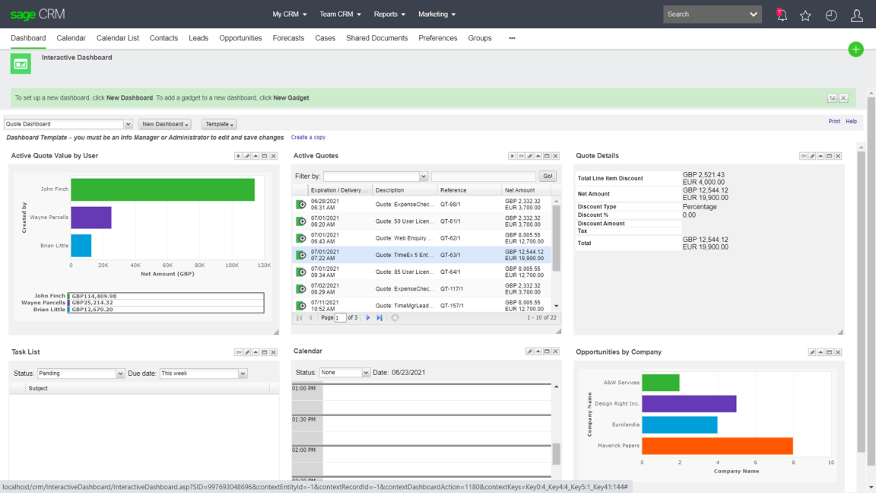
Task: Expand the Quote Dashboard selector dropdown
Action: (x=128, y=124)
